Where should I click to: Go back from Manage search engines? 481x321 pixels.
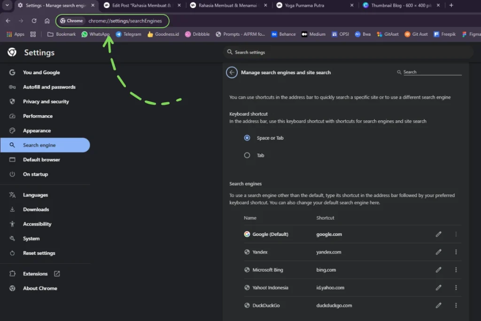[x=232, y=72]
